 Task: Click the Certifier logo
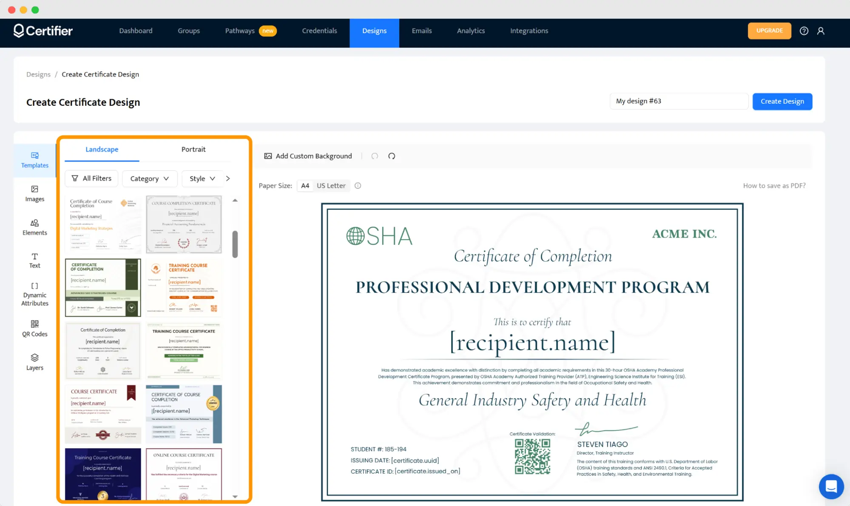point(43,31)
